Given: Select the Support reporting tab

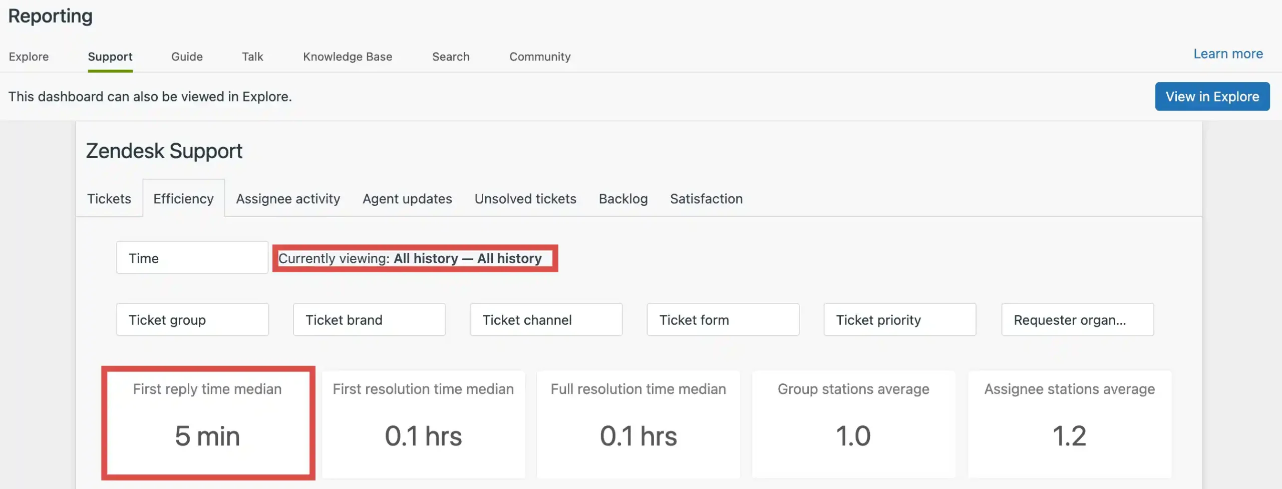Looking at the screenshot, I should [110, 57].
